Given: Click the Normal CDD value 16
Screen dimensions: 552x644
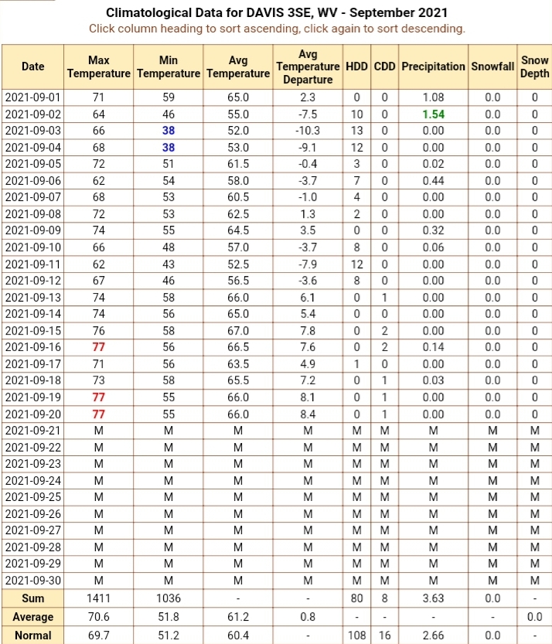Looking at the screenshot, I should pos(384,635).
